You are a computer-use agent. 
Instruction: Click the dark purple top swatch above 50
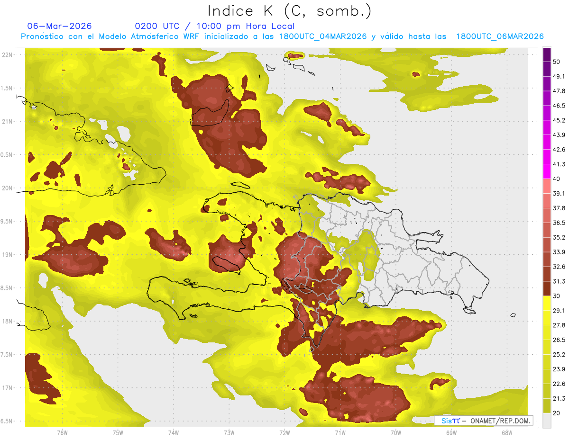tap(547, 54)
